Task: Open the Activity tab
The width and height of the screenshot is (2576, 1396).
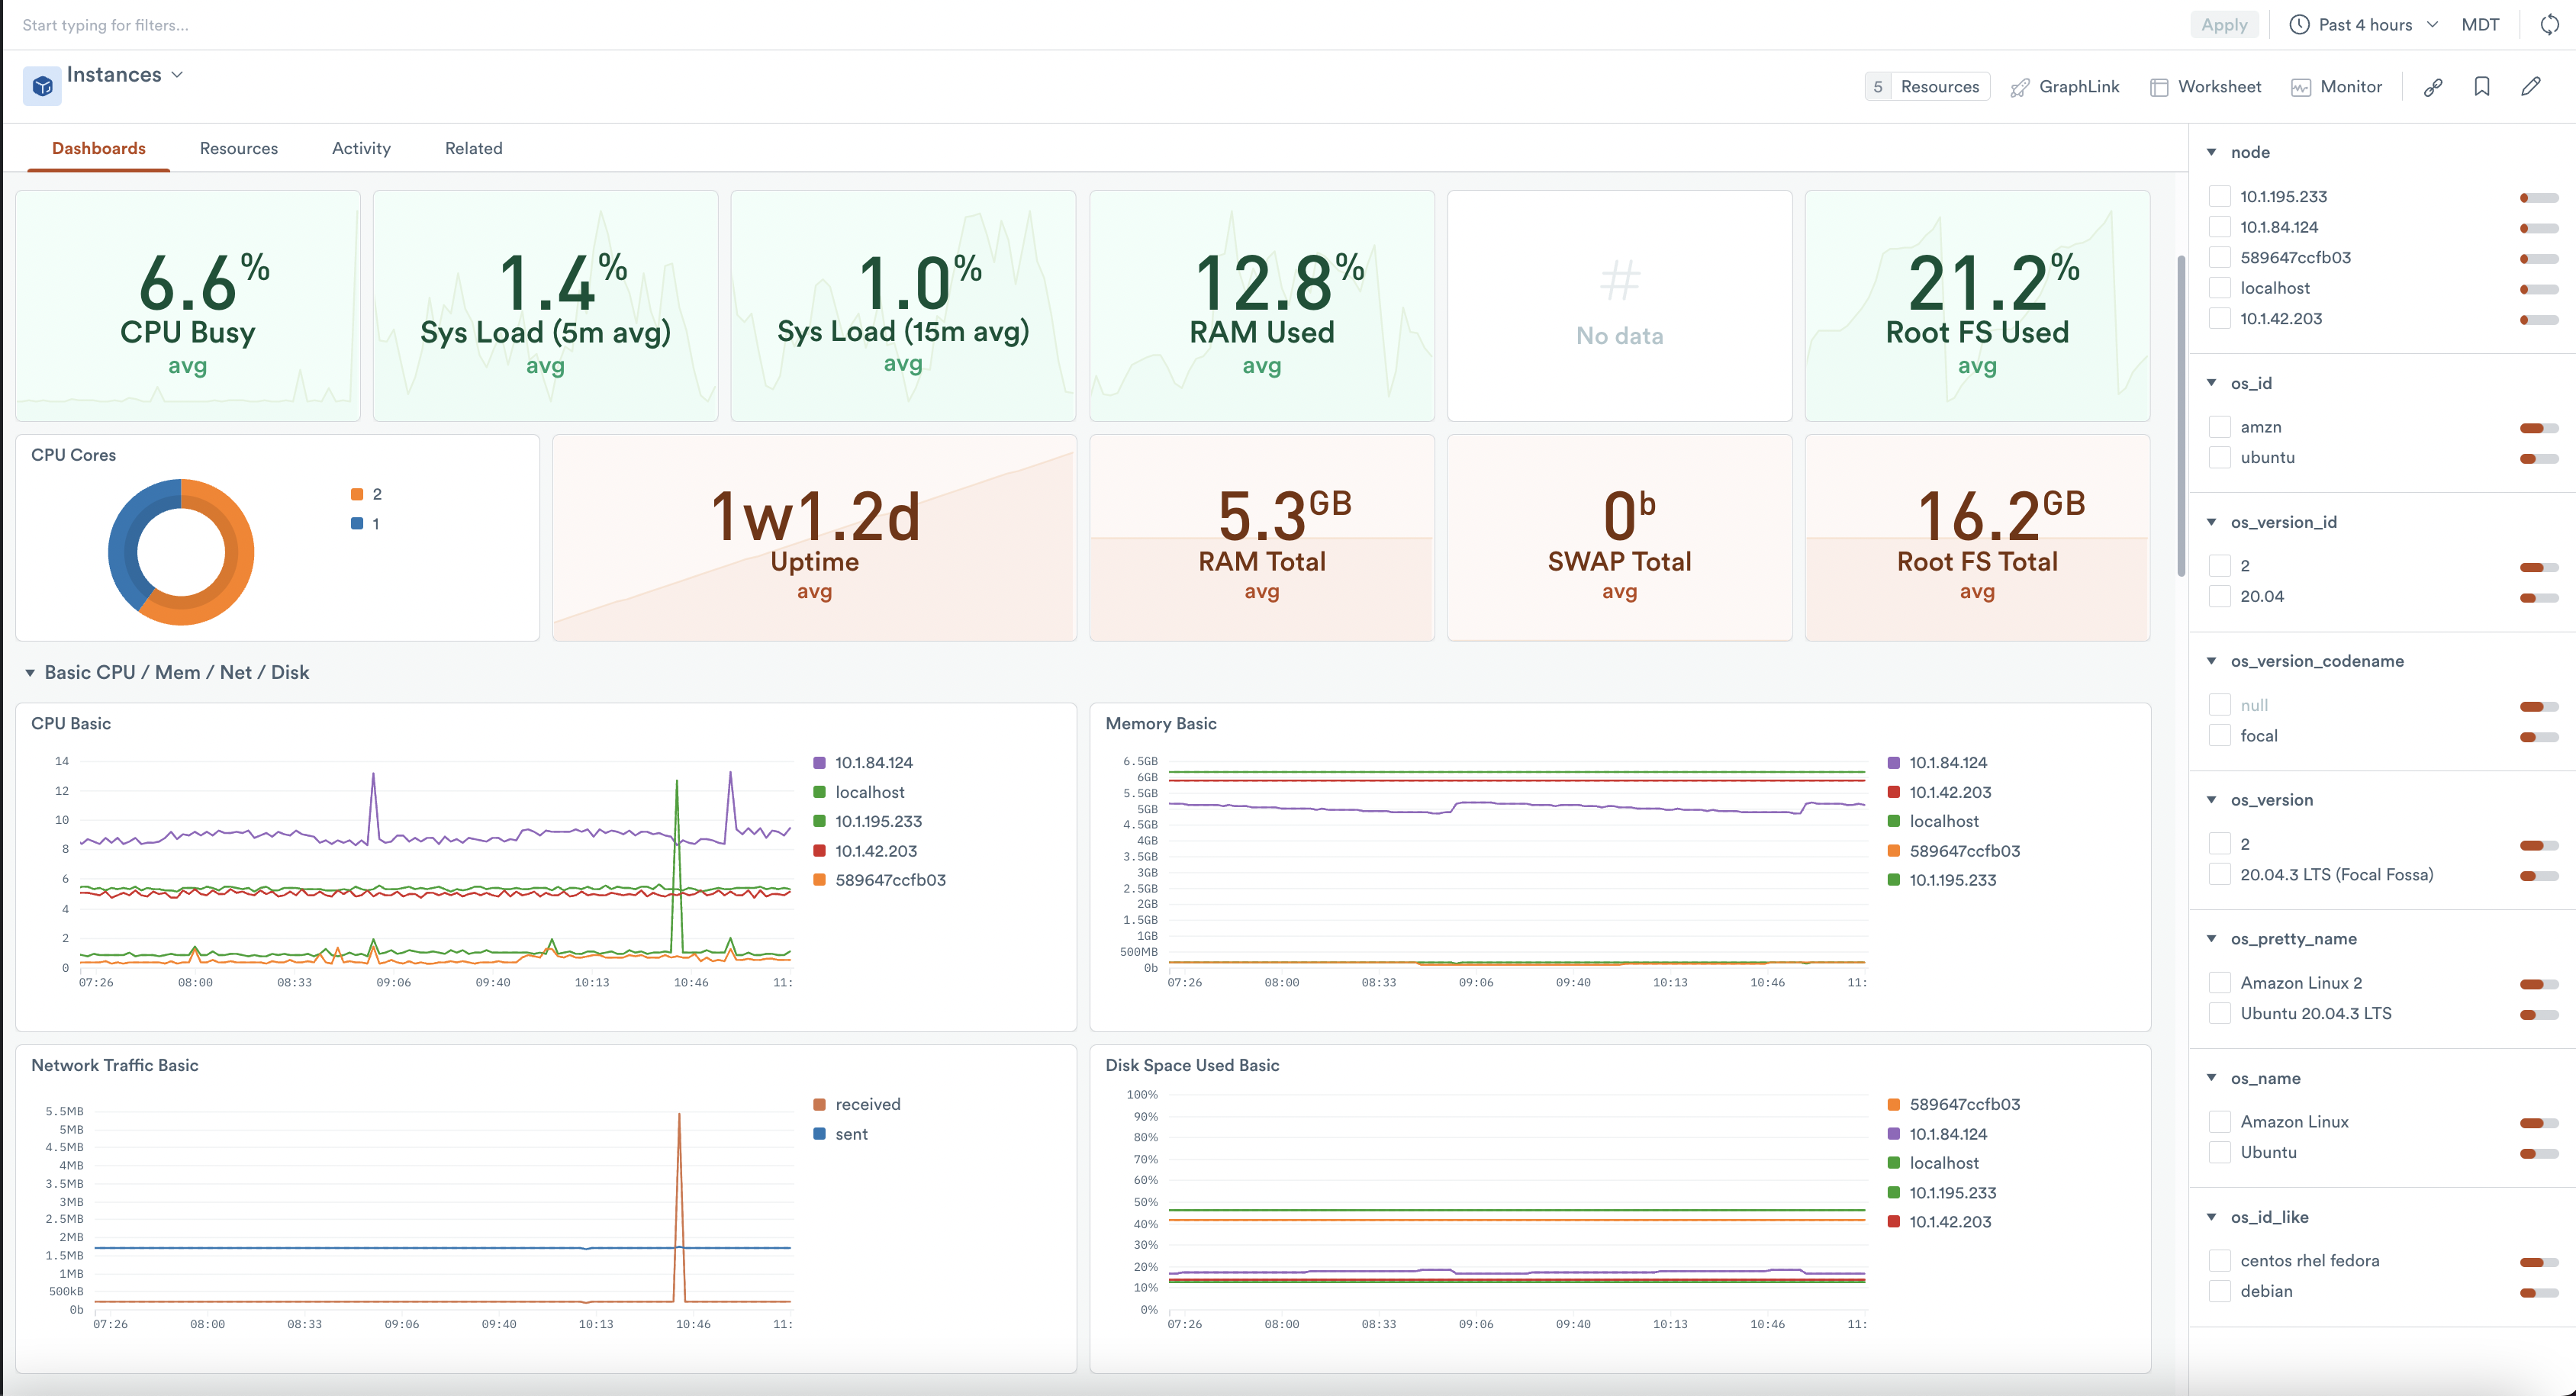Action: point(361,148)
